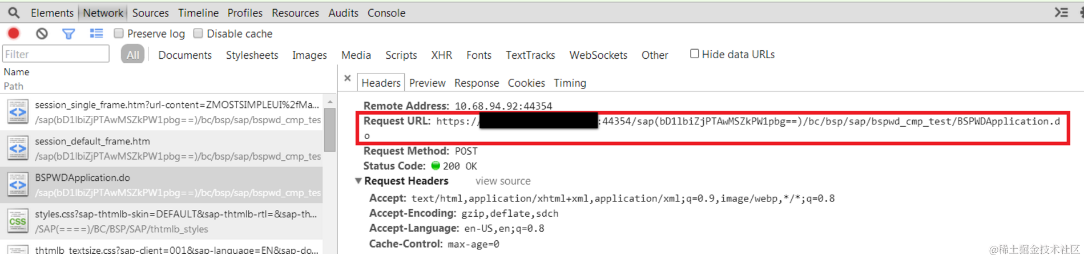1084x259 pixels.
Task: Toggle the filter funnel icon
Action: (x=68, y=34)
